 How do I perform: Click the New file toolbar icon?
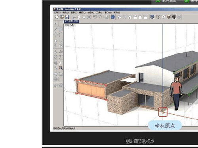[x=57, y=17]
